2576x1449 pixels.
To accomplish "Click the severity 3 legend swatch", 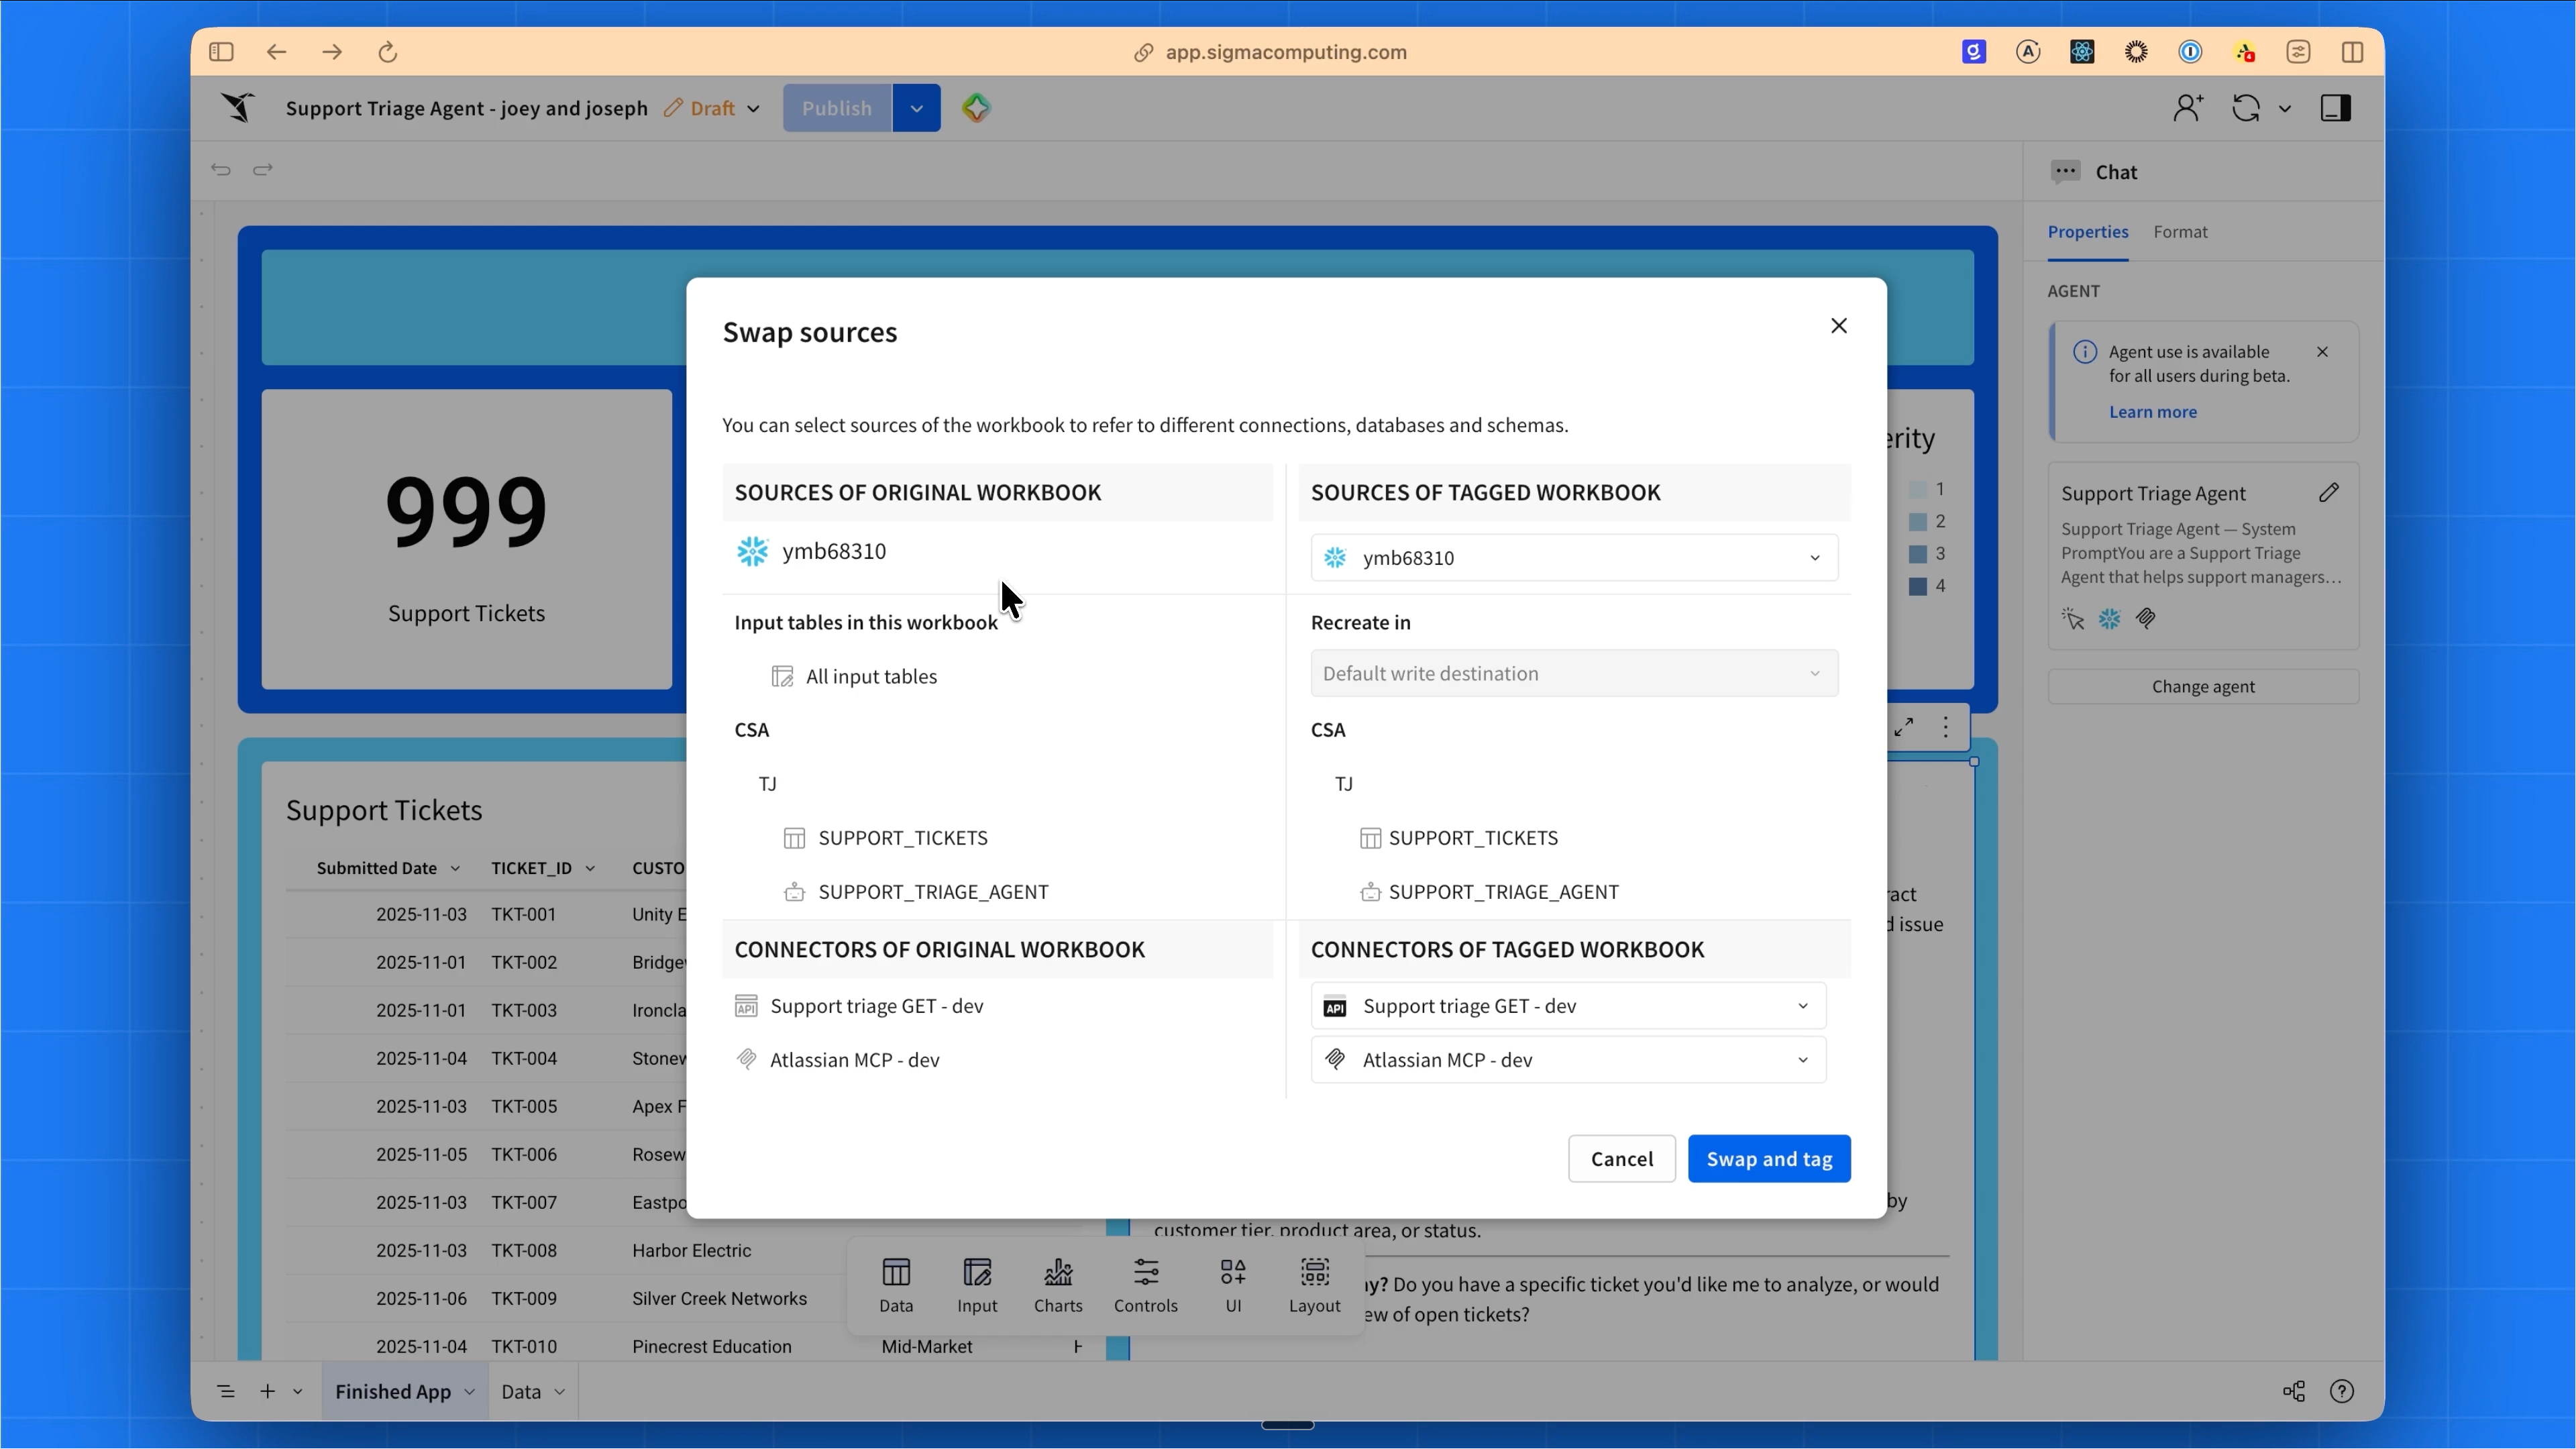I will click(x=1918, y=554).
